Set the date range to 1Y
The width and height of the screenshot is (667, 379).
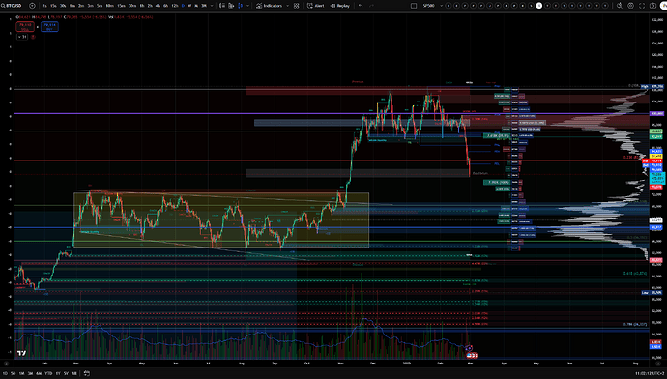58,373
